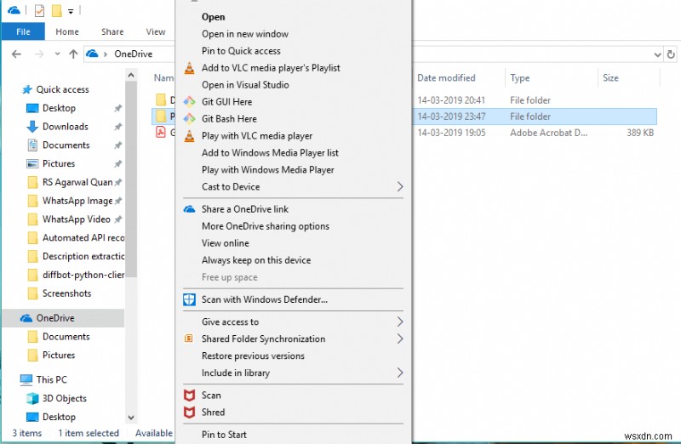Image resolution: width=681 pixels, height=444 pixels.
Task: Expand the Cast to Device submenu
Action: point(294,186)
